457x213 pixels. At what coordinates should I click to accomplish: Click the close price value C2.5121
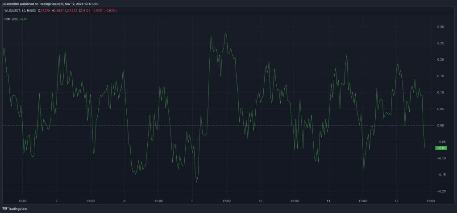pyautogui.click(x=85, y=11)
